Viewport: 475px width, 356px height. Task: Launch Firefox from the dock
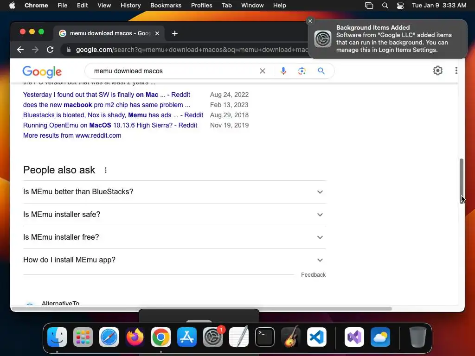click(135, 337)
